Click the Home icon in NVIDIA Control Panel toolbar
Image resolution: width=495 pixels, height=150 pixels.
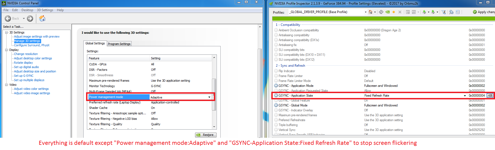coord(42,18)
